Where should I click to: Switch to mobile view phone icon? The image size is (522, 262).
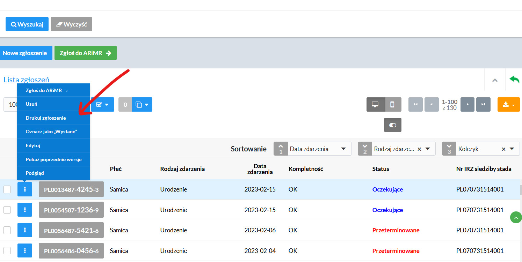(393, 104)
